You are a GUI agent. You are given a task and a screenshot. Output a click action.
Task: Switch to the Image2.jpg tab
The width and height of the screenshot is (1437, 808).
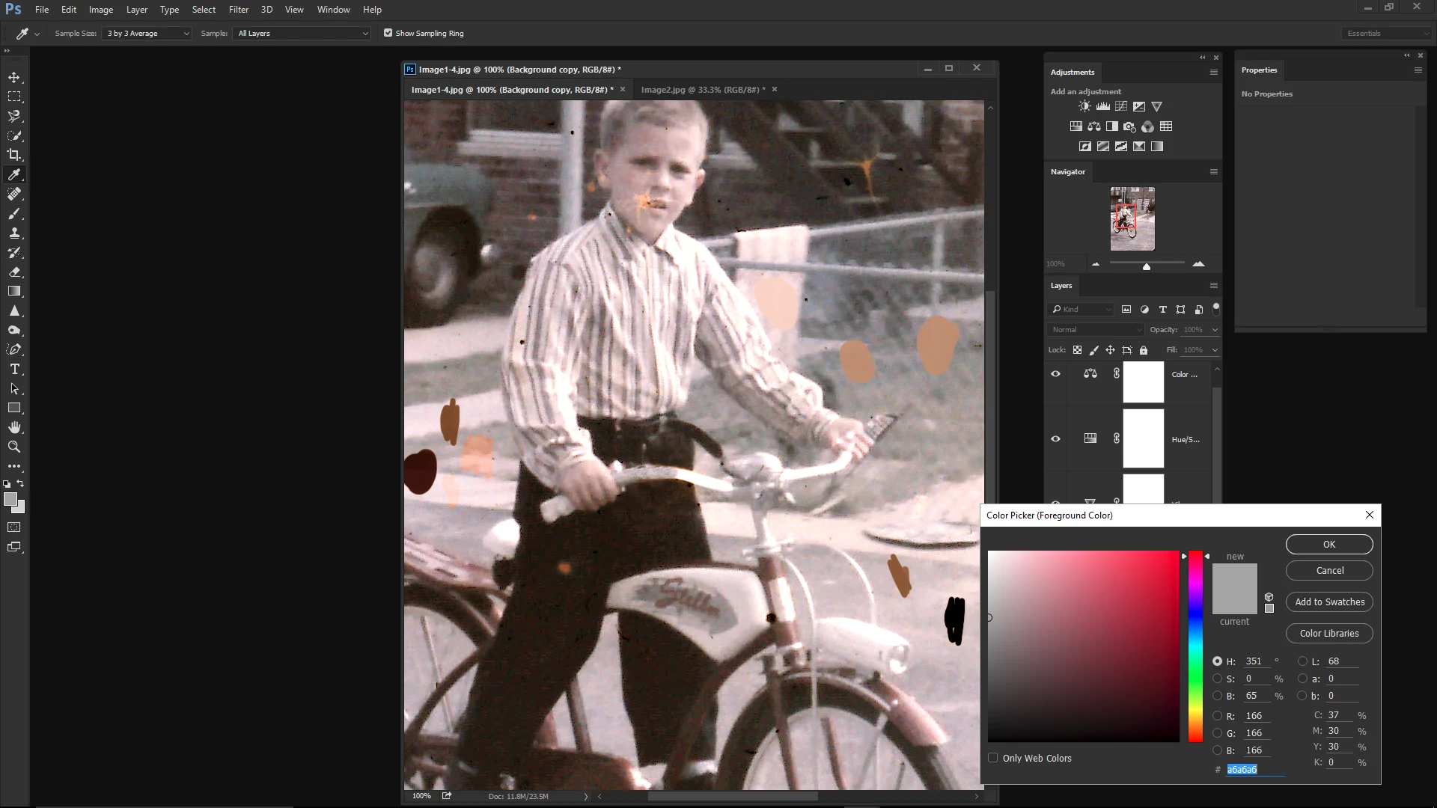coord(702,90)
